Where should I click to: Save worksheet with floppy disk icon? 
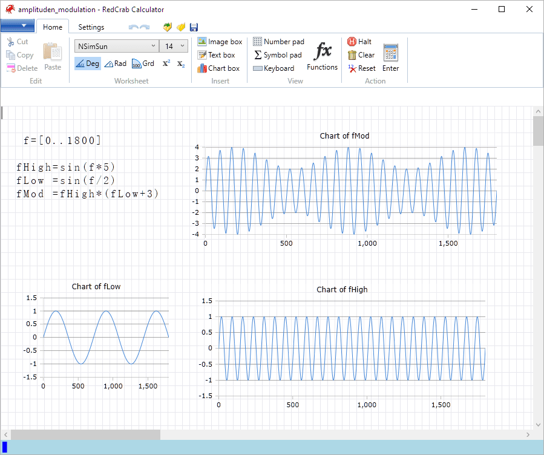pyautogui.click(x=194, y=27)
